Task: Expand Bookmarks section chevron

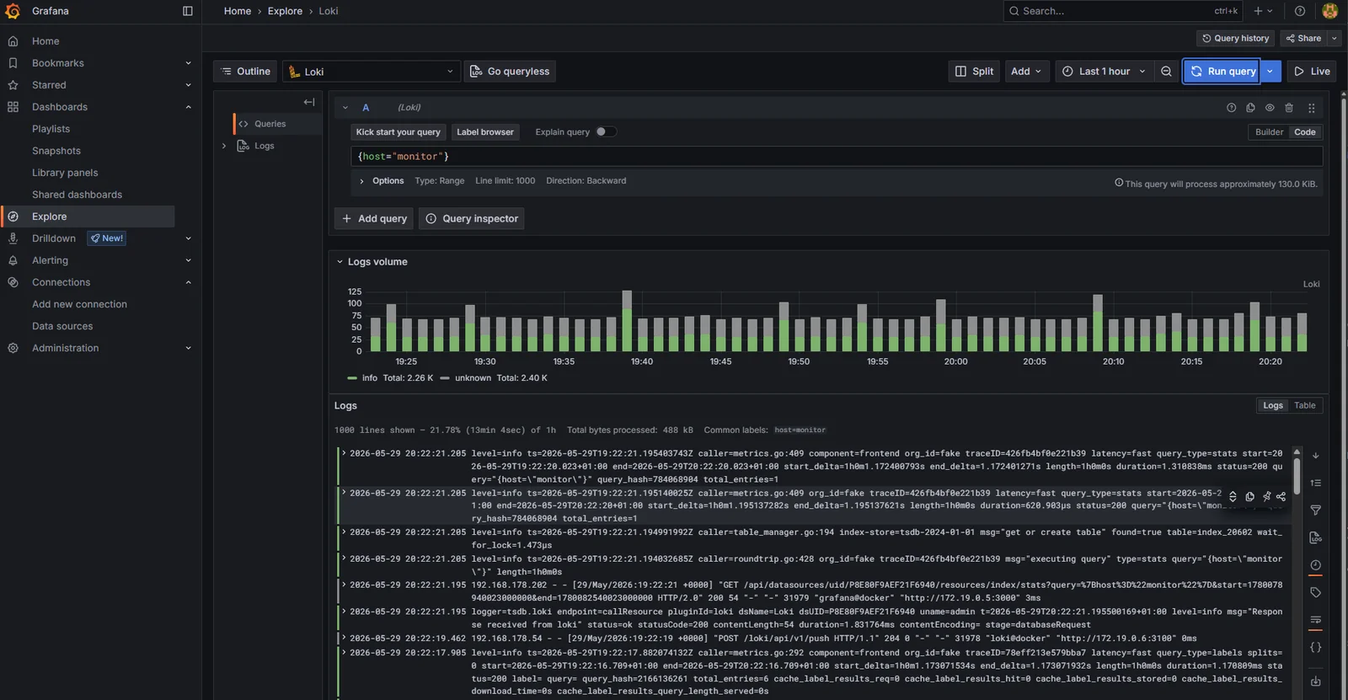Action: tap(188, 63)
